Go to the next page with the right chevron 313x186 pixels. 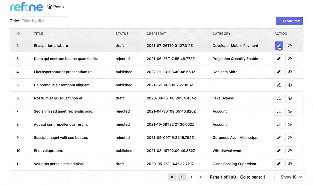(192, 177)
